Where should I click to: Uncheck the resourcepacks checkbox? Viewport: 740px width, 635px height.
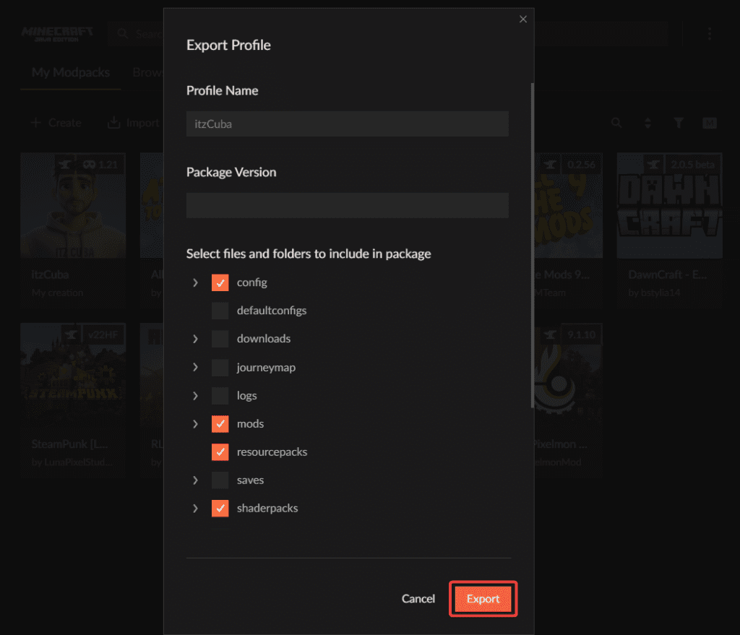(x=220, y=452)
